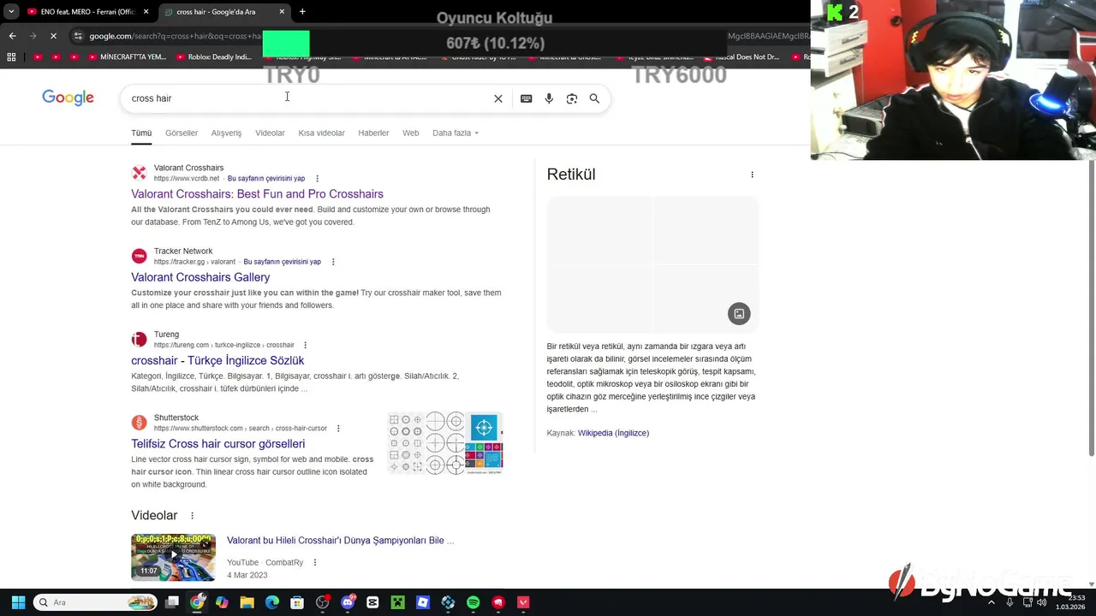Switch to the Videolar tab
The image size is (1096, 616).
click(270, 133)
